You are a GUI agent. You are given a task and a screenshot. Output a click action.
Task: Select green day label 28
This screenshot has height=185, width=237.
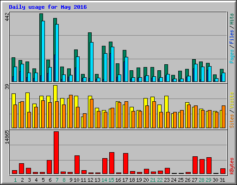(x=201, y=180)
